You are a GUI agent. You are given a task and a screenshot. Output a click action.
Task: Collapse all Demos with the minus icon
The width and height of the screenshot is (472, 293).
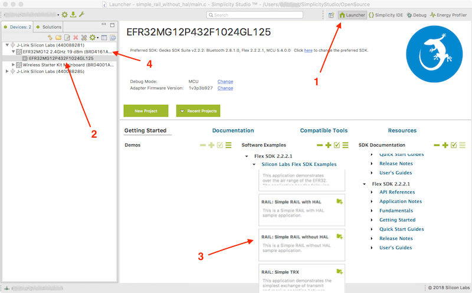click(203, 145)
